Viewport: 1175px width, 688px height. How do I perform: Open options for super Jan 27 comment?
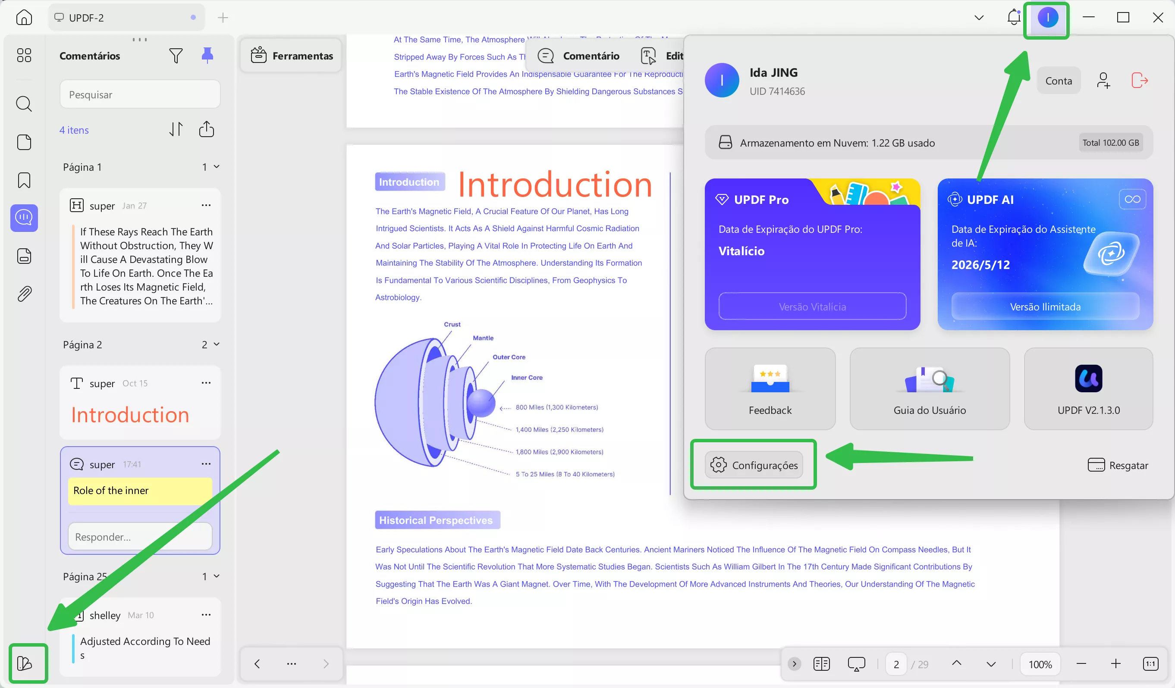pos(206,205)
